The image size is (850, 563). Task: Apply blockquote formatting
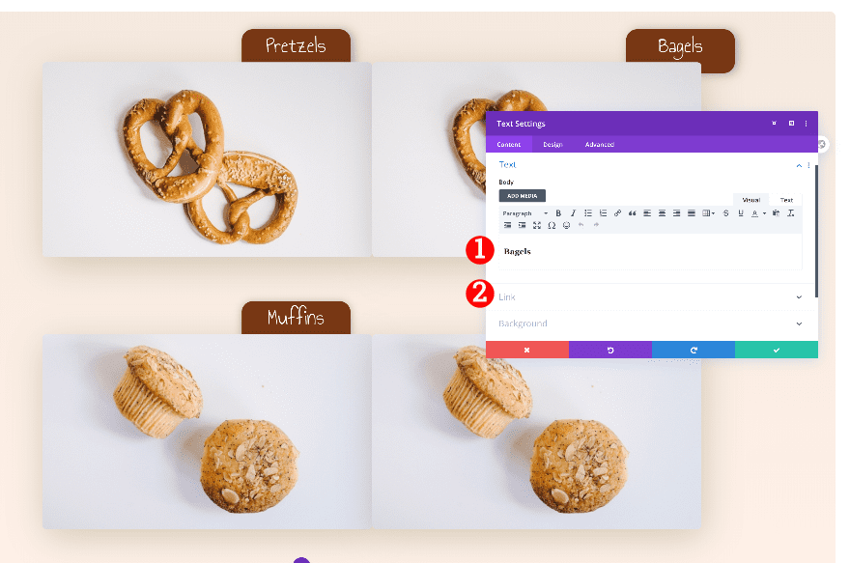click(x=632, y=213)
